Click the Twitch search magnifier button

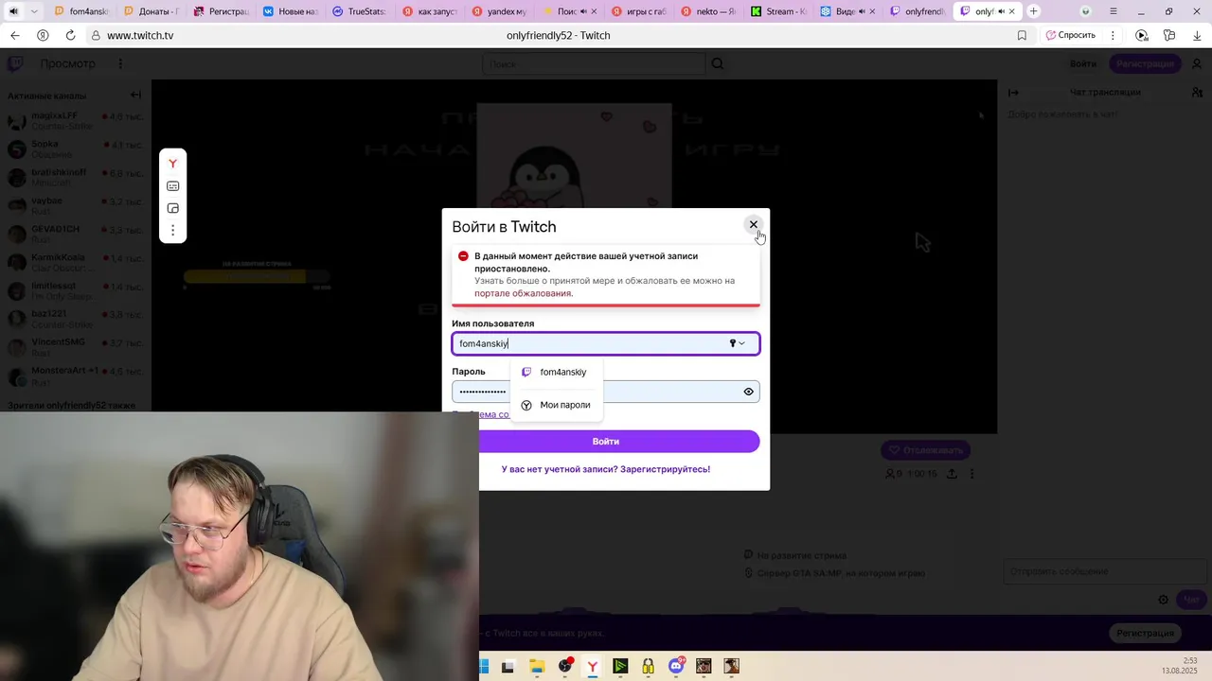tap(718, 63)
